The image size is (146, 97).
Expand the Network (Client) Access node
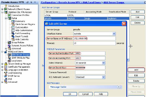(2, 9)
